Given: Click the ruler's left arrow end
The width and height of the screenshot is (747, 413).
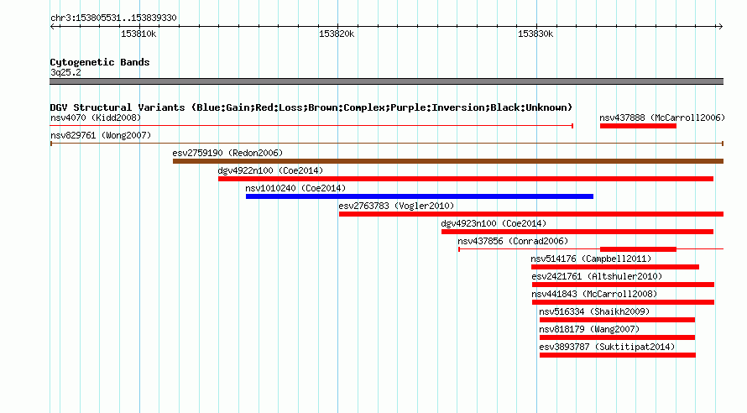Looking at the screenshot, I should [53, 27].
